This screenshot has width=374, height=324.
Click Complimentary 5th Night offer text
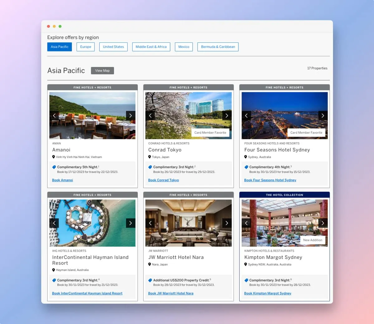coord(77,167)
